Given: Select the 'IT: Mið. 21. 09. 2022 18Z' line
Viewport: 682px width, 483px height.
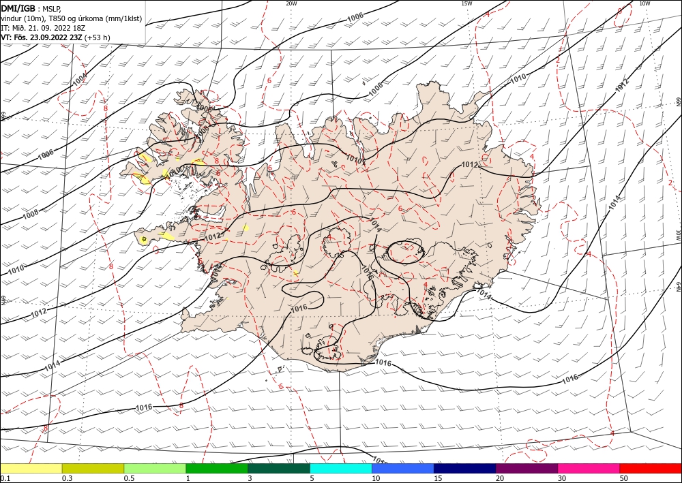Looking at the screenshot, I should tap(43, 28).
